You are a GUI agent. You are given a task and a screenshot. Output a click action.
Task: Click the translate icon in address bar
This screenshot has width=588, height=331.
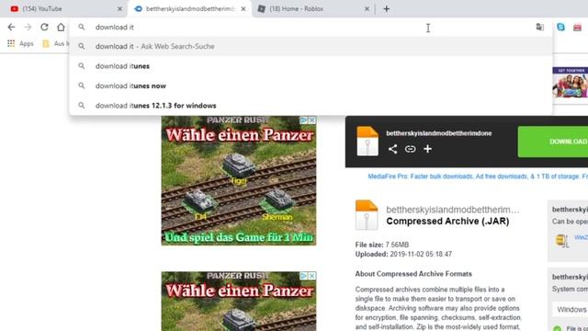[x=539, y=27]
